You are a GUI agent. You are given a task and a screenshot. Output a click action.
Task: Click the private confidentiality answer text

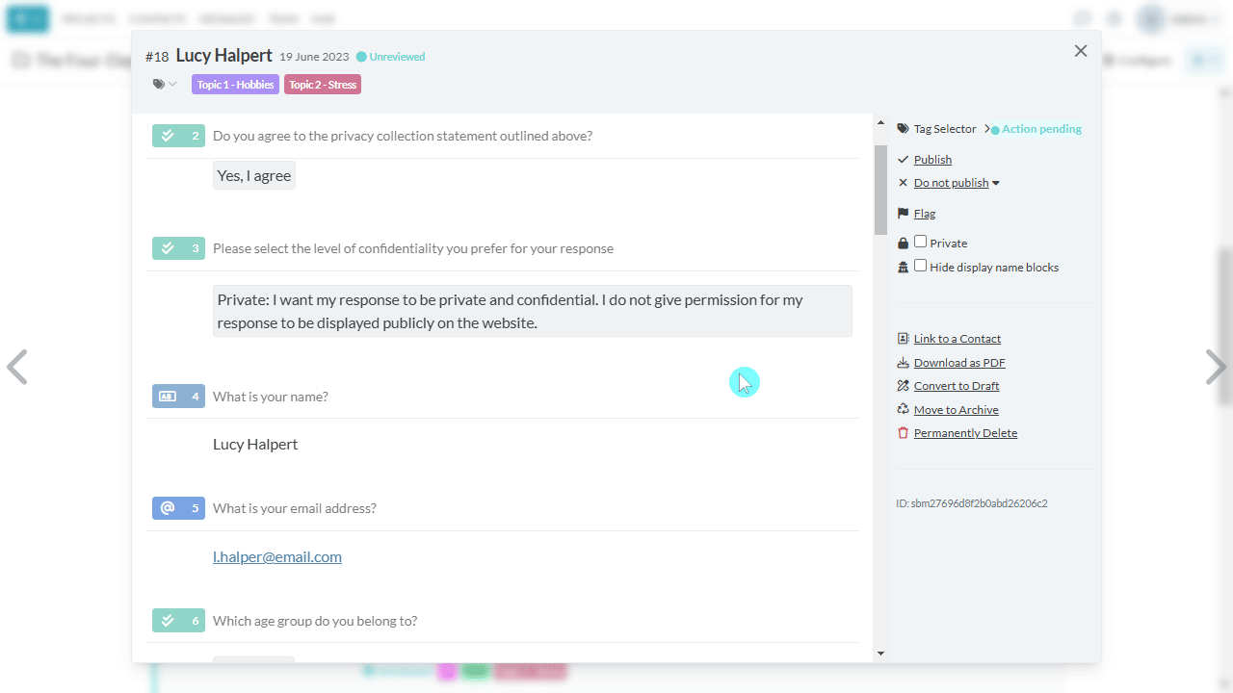[533, 311]
